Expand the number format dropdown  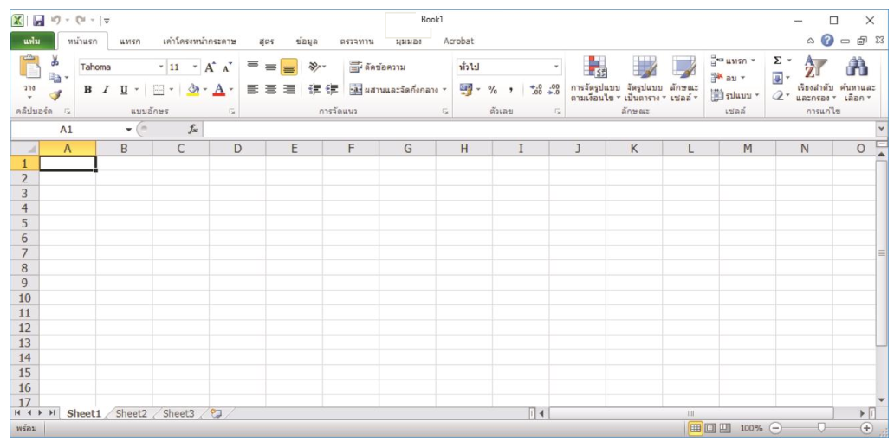(x=556, y=67)
